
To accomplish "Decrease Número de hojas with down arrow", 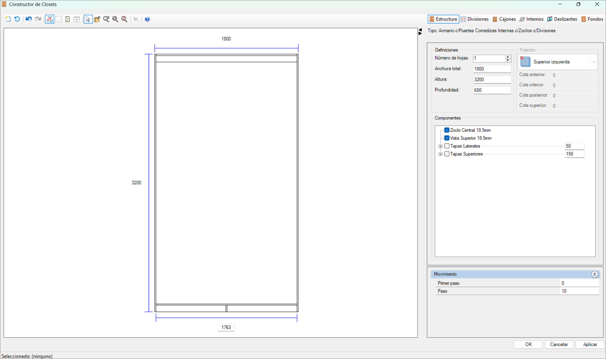I will pyautogui.click(x=508, y=60).
